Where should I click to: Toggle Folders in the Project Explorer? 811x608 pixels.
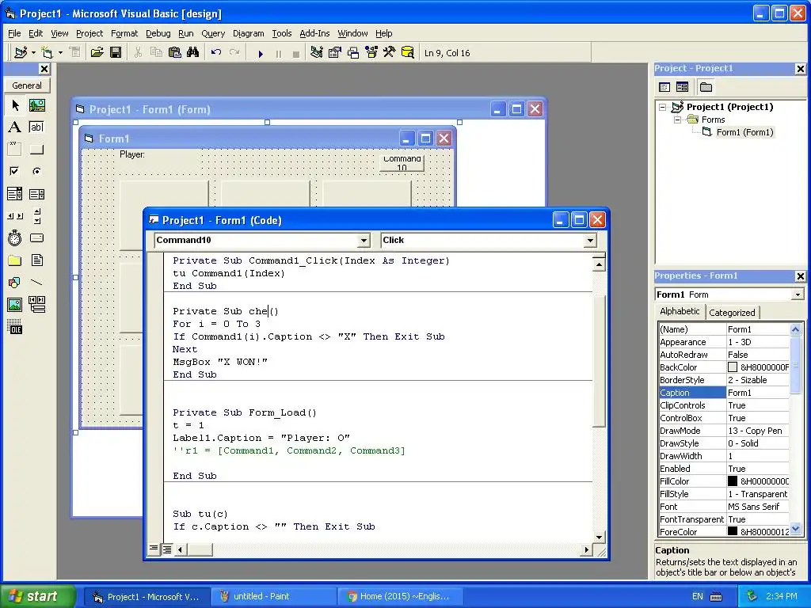(706, 87)
